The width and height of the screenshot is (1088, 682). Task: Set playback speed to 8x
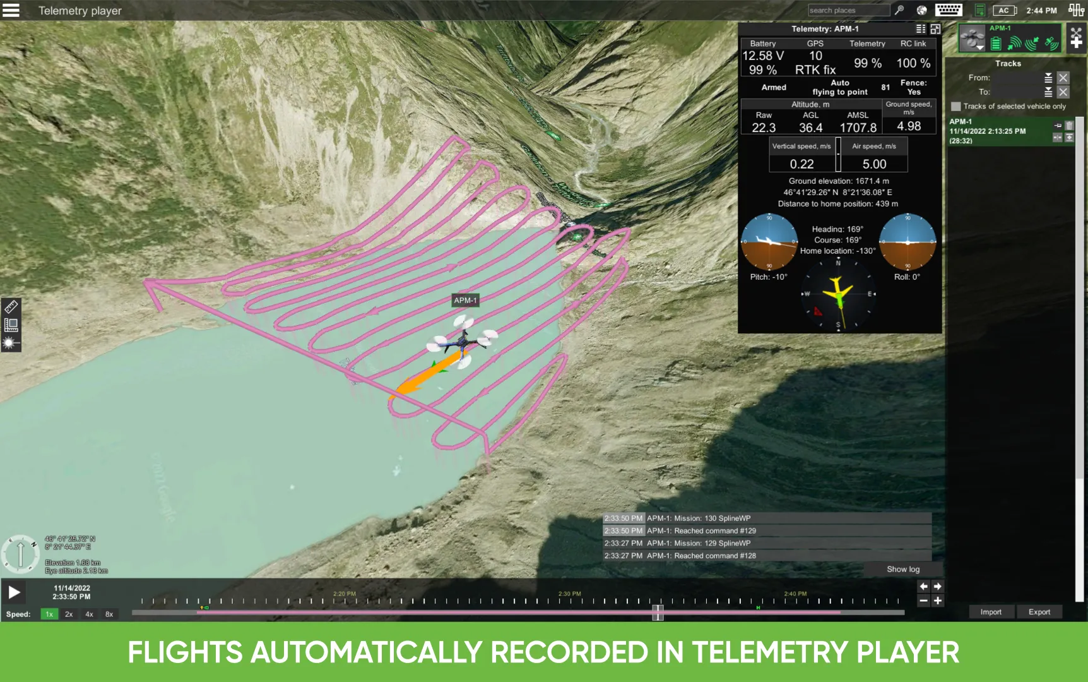[109, 614]
